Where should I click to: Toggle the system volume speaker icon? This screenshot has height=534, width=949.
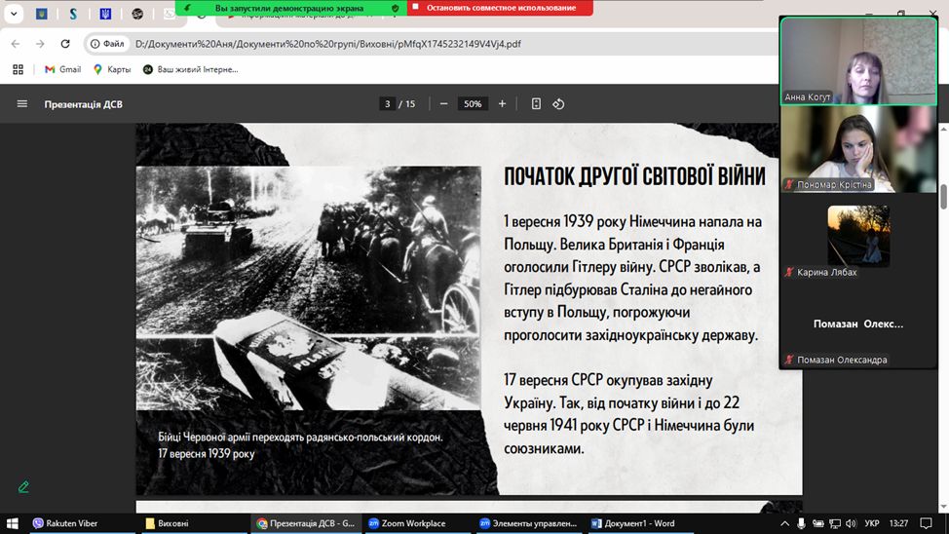849,523
